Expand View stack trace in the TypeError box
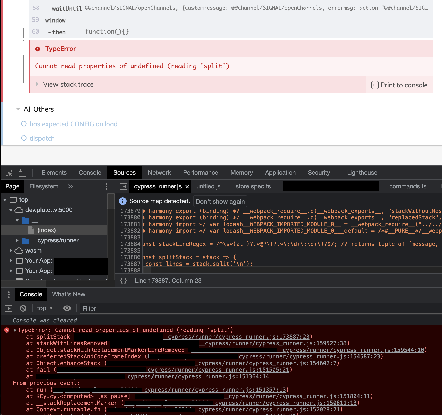 (x=68, y=84)
